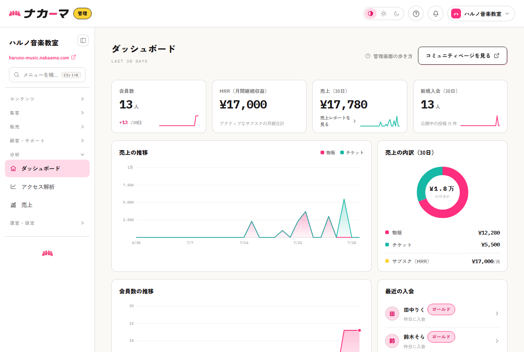
Task: Click コミュニティページを見る button
Action: tap(463, 56)
